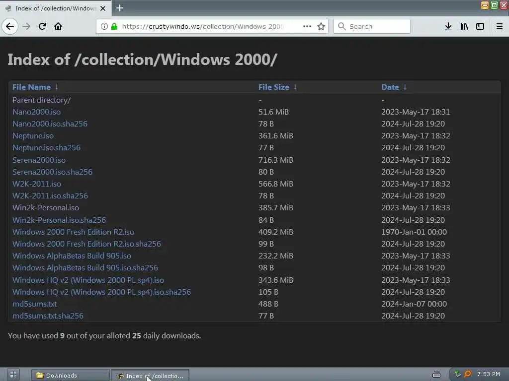
Task: Open W2K-2011.iso.sha256 link
Action: coord(50,195)
